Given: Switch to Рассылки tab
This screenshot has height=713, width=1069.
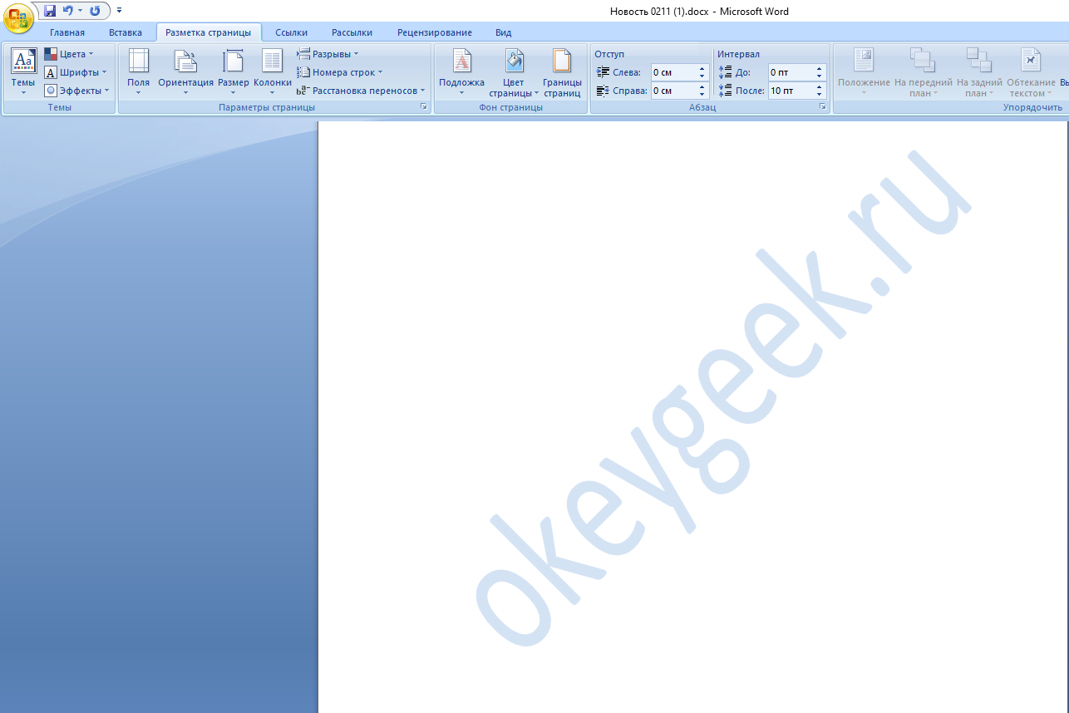Looking at the screenshot, I should click(352, 32).
